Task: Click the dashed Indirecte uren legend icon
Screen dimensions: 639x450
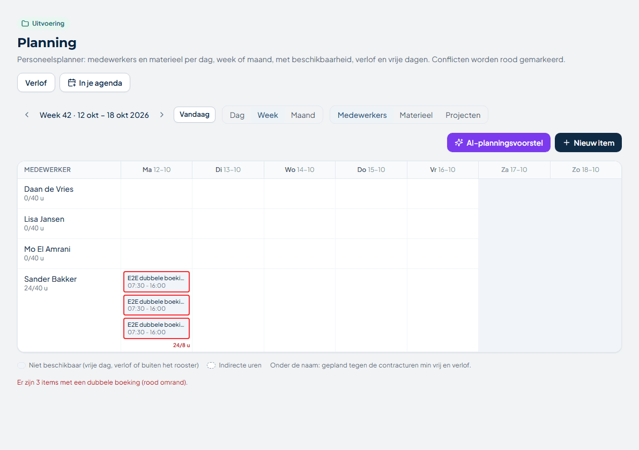Action: click(211, 365)
